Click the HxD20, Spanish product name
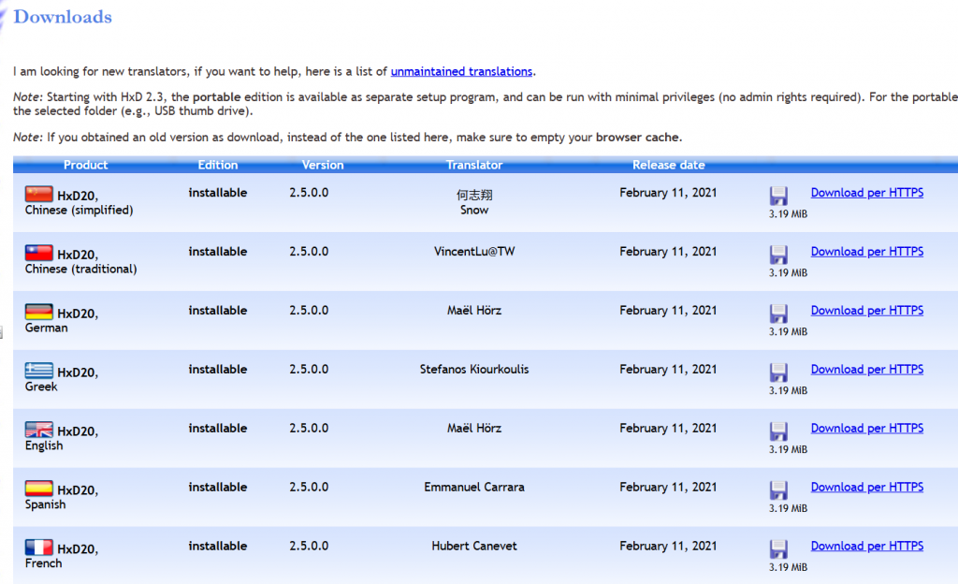Image resolution: width=958 pixels, height=584 pixels. coord(61,497)
